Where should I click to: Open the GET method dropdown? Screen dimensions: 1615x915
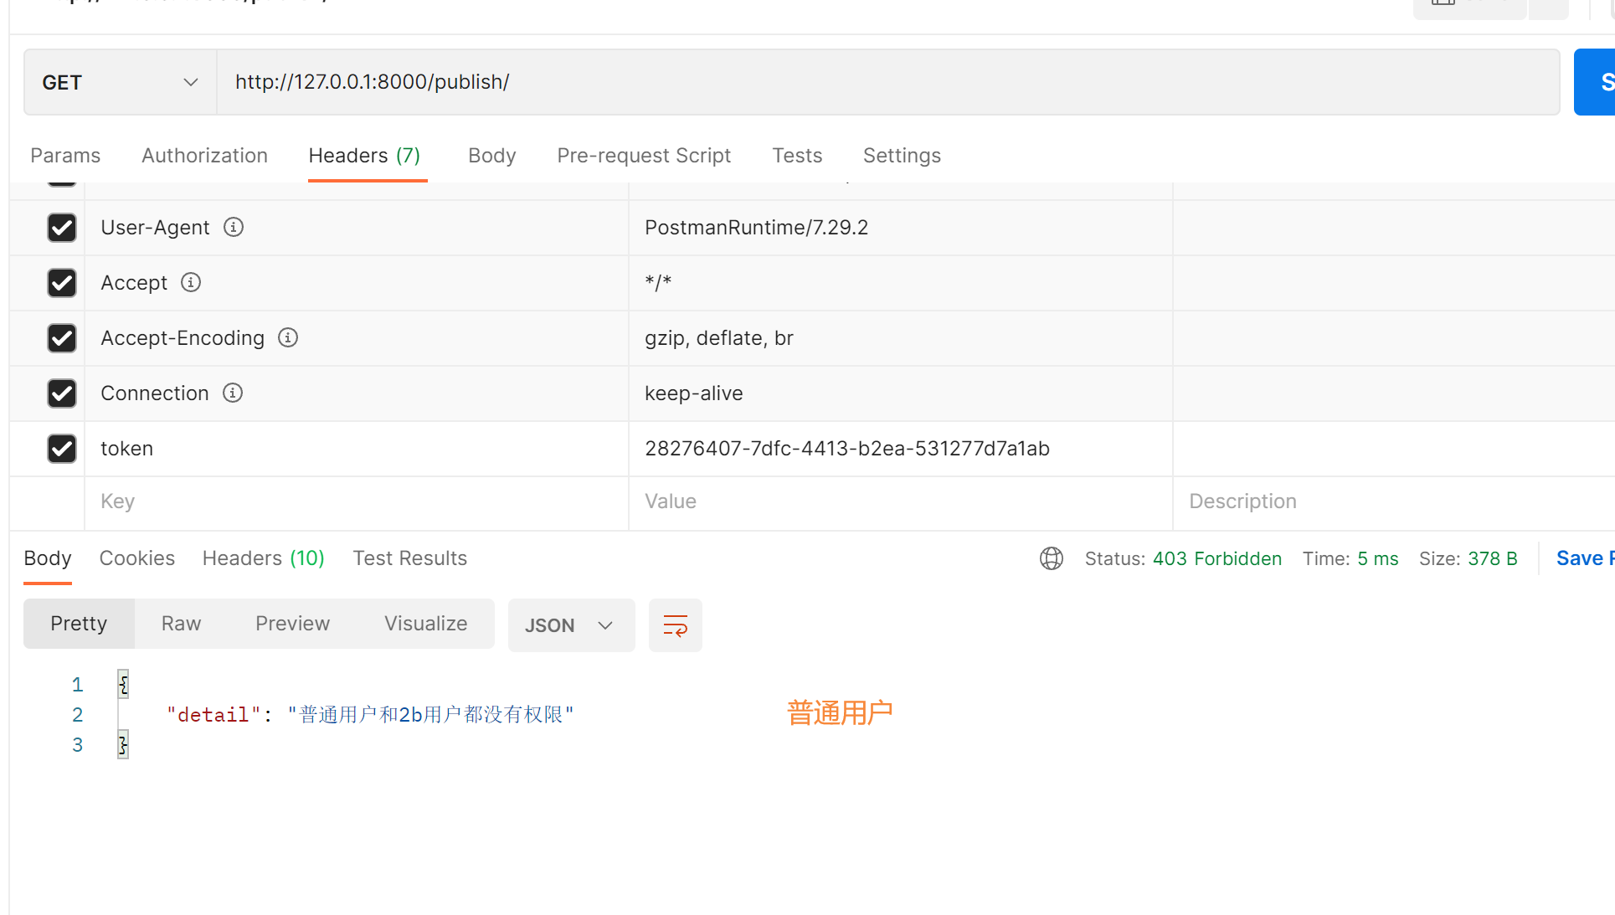pos(121,82)
